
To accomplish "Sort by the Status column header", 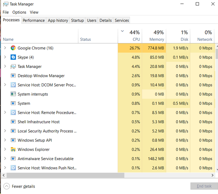I will (98, 36).
